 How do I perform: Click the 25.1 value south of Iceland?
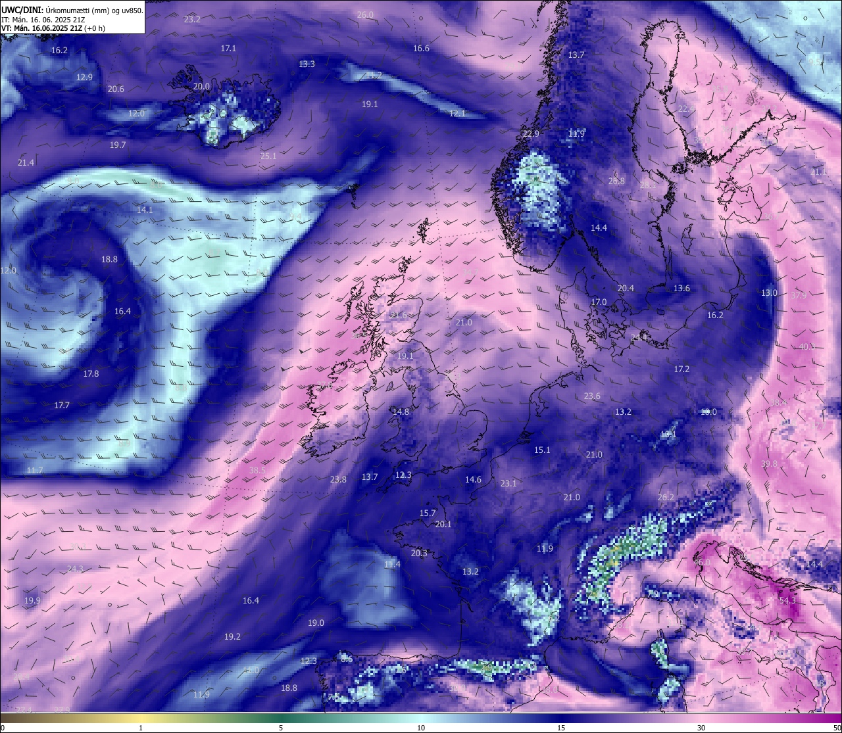click(268, 156)
